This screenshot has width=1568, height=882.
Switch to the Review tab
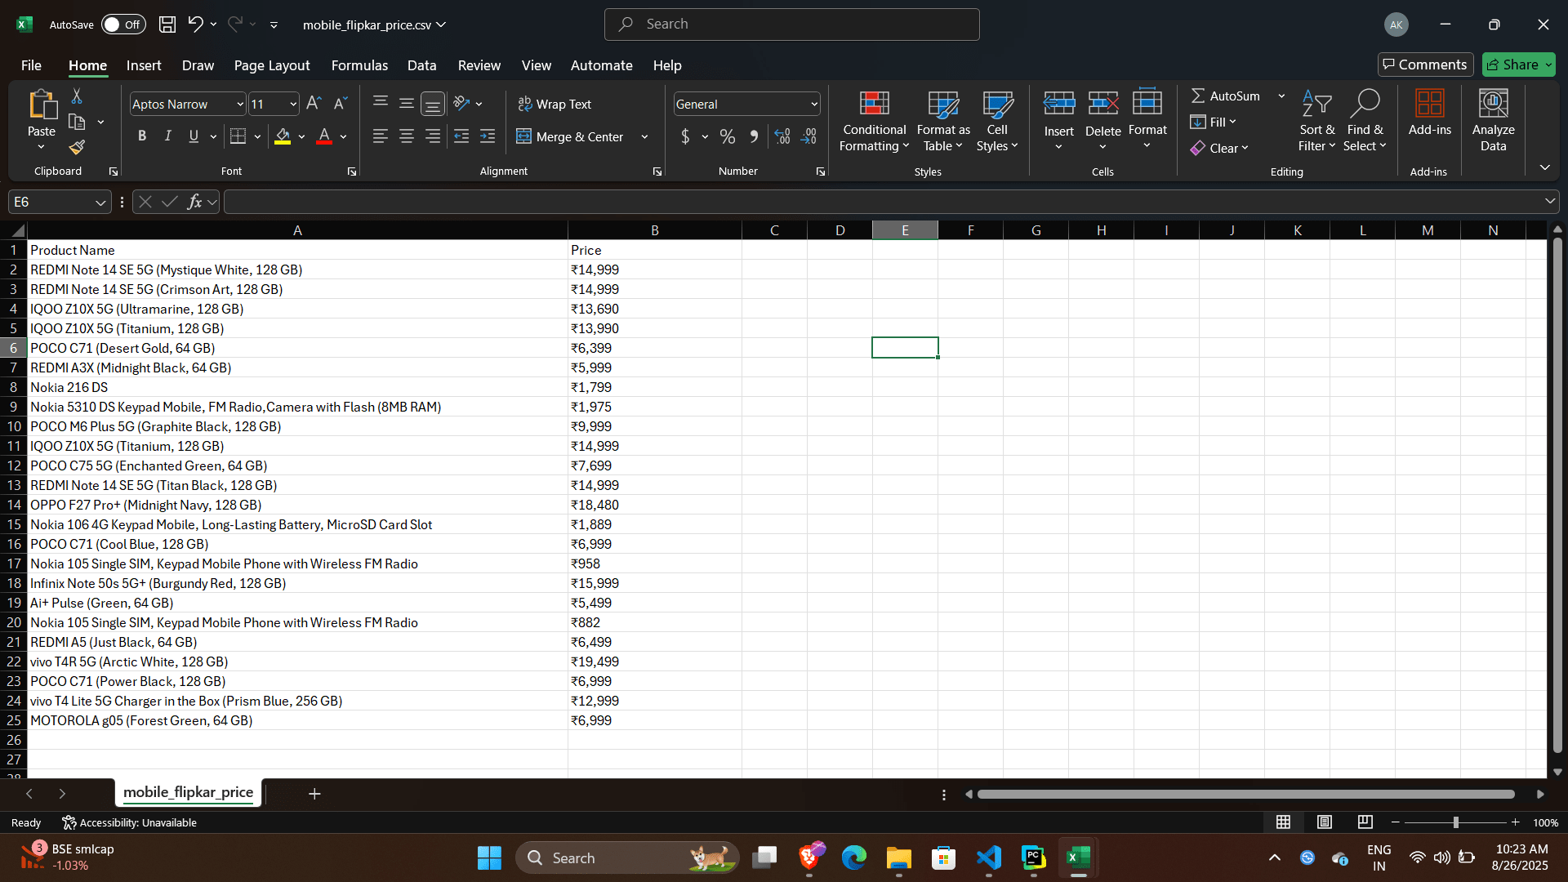coord(479,65)
